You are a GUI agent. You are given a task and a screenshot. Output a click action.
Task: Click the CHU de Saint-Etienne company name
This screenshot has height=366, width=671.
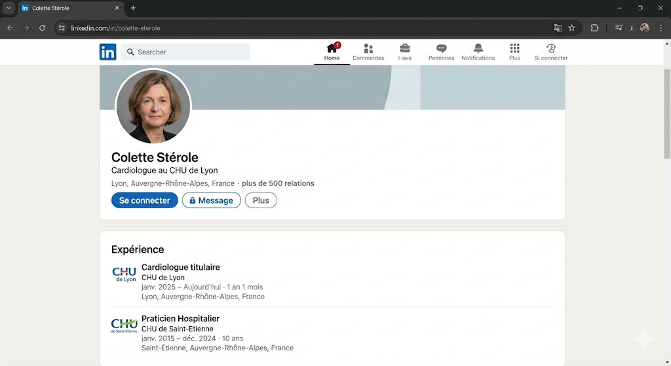[177, 329]
